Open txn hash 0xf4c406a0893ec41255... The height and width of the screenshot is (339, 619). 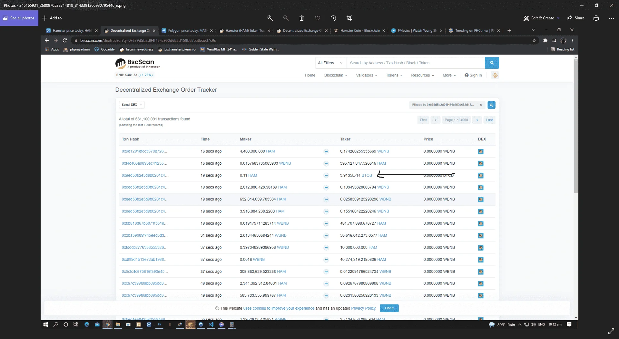tap(144, 163)
